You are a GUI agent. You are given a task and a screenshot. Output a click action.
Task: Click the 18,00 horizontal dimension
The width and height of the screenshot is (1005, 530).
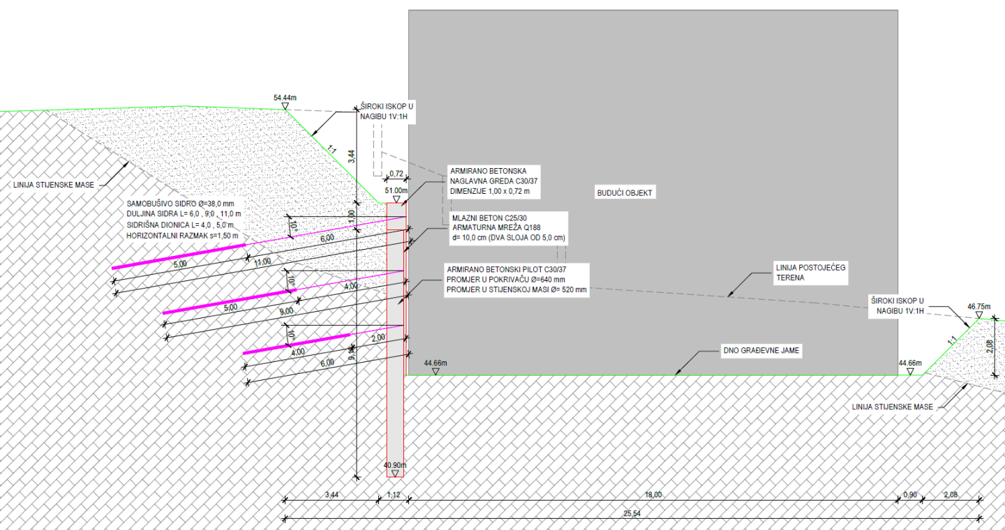coord(653,494)
